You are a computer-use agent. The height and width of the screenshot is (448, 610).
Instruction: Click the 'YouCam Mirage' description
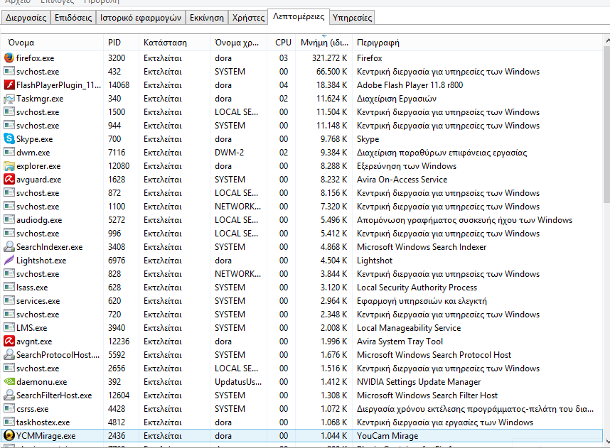click(387, 435)
